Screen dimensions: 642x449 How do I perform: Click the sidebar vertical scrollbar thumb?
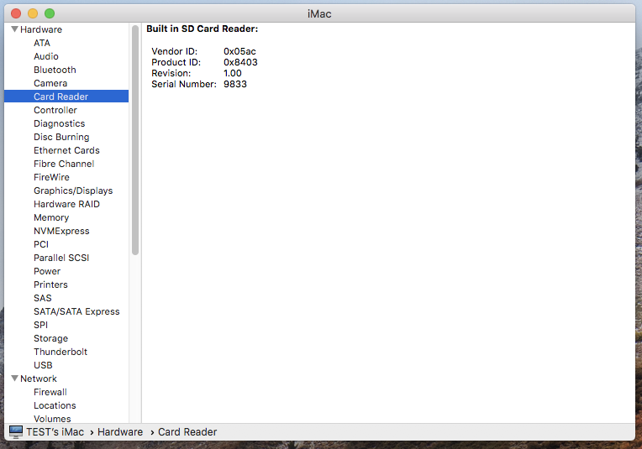tap(135, 140)
